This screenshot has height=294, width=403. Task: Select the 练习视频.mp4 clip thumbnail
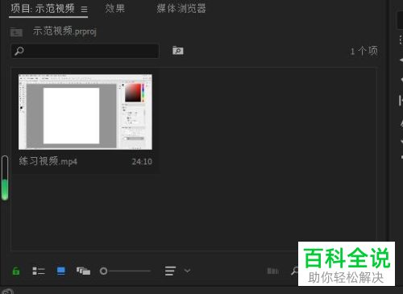[85, 112]
